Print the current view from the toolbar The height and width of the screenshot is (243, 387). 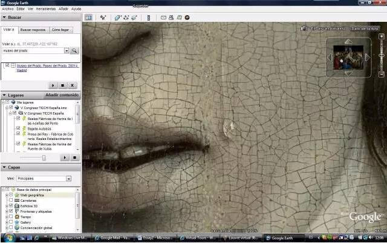pyautogui.click(x=171, y=18)
